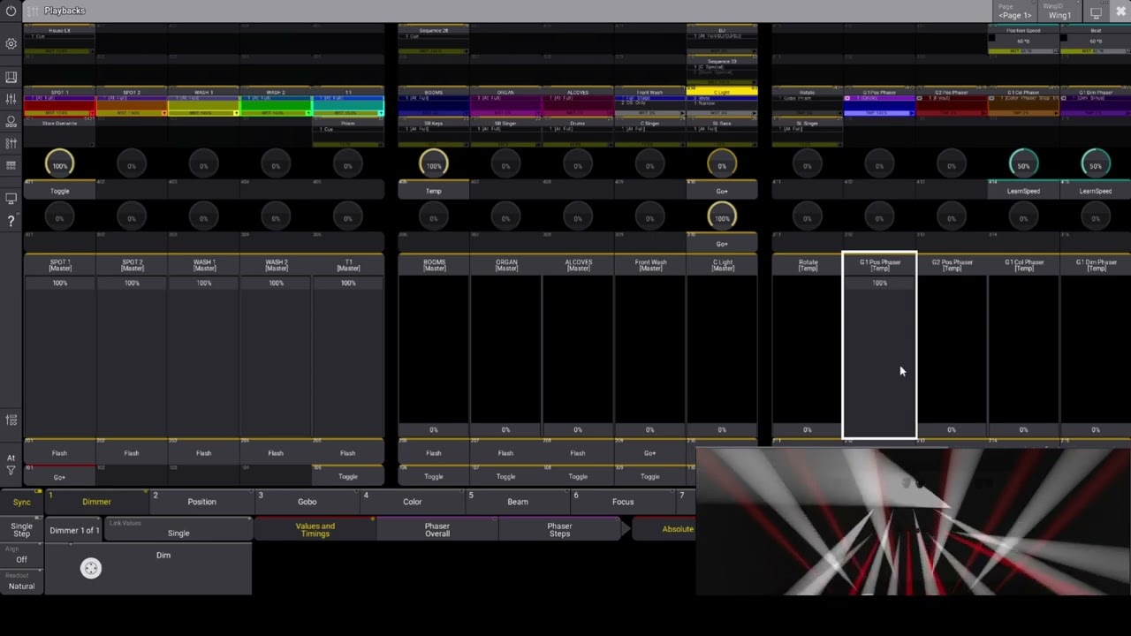This screenshot has height=636, width=1131.
Task: Select the Phaser Overall layer tab
Action: coord(437,529)
